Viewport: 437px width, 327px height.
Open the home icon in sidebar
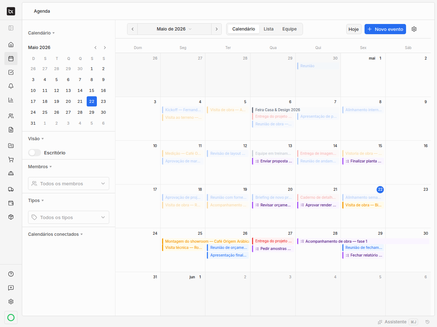click(x=11, y=45)
